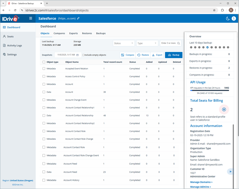Collapse the overview panel with double-arrow icon

[230, 172]
